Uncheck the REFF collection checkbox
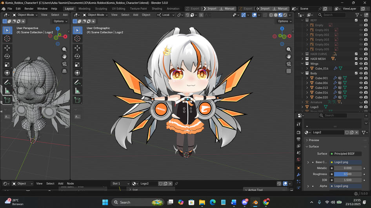371x208 pixels. [356, 20]
